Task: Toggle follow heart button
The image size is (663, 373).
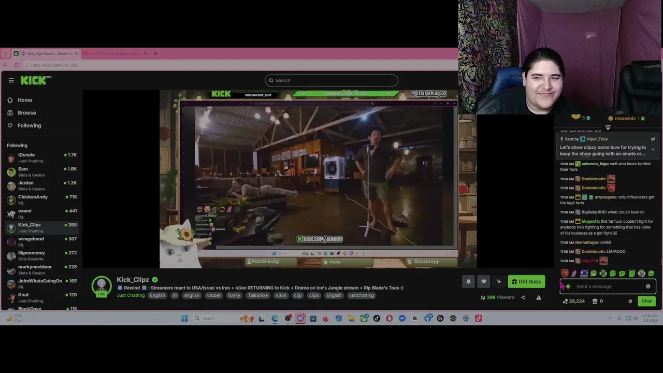Action: (x=484, y=281)
